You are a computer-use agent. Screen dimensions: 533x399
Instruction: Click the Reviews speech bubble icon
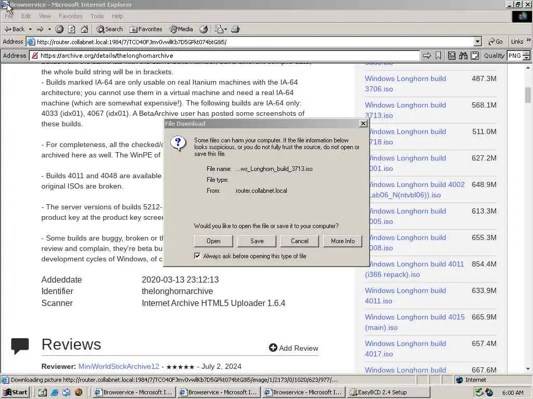[x=20, y=345]
